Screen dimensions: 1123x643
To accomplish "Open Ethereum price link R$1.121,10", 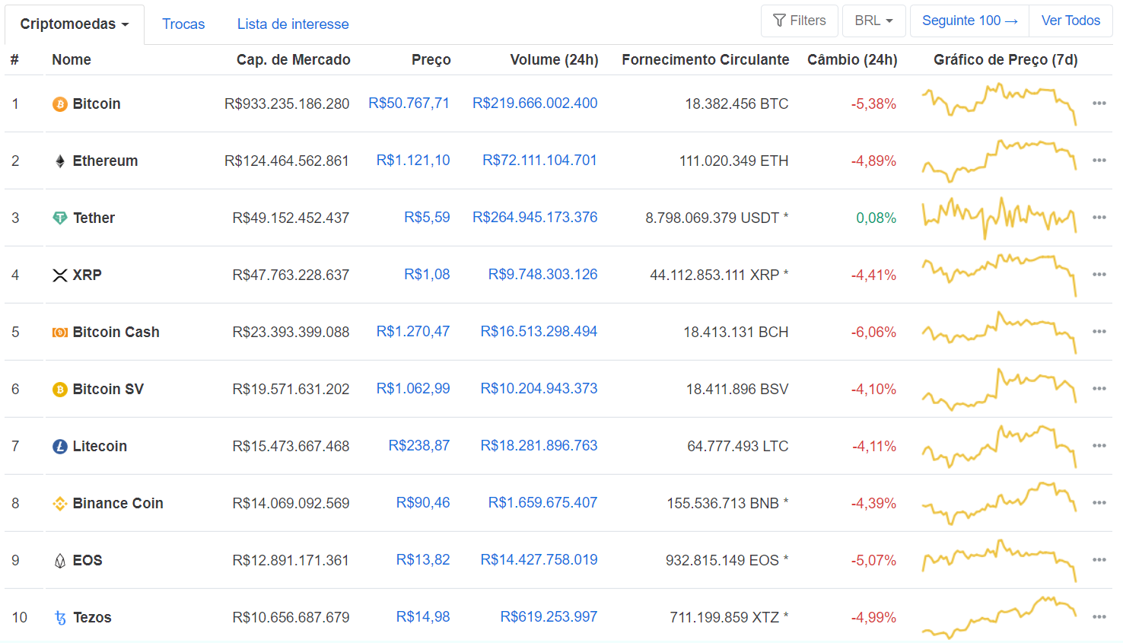I will [413, 161].
